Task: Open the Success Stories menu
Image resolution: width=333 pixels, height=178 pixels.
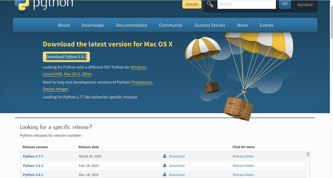Action: [210, 25]
